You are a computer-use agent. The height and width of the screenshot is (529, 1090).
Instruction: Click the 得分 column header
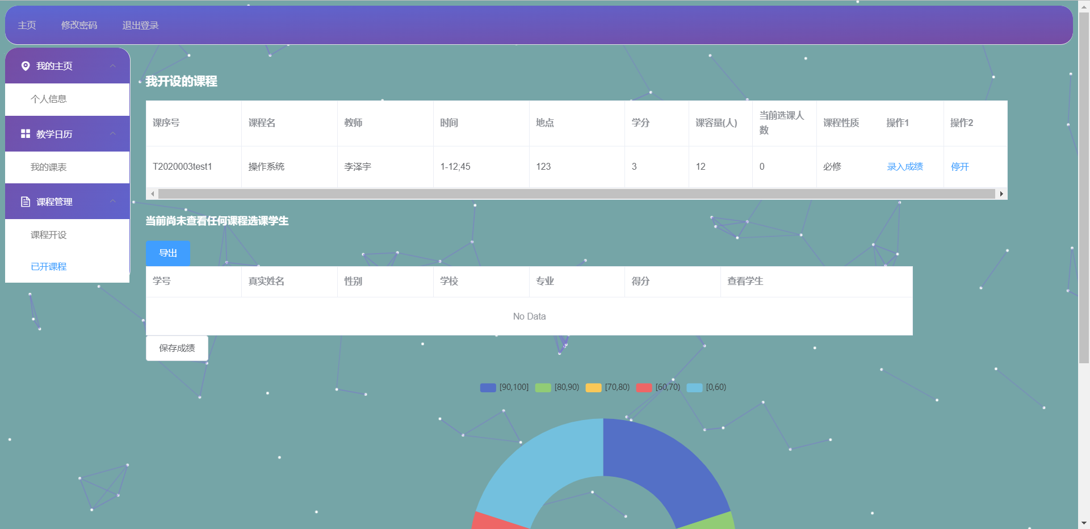[673, 282]
